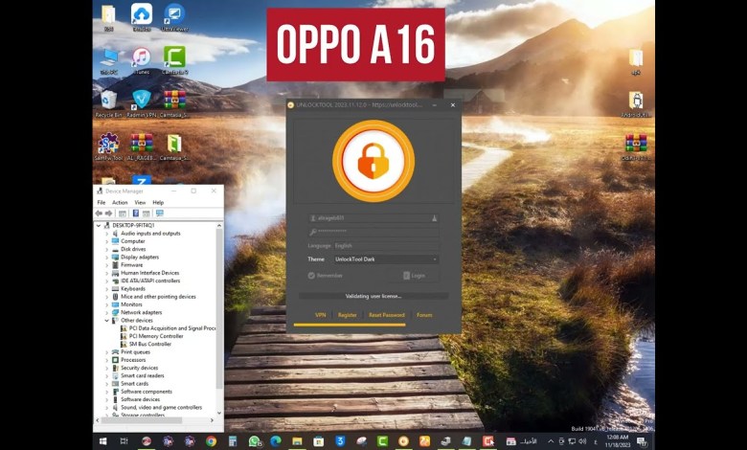Collapse the Other devices node

(x=106, y=321)
